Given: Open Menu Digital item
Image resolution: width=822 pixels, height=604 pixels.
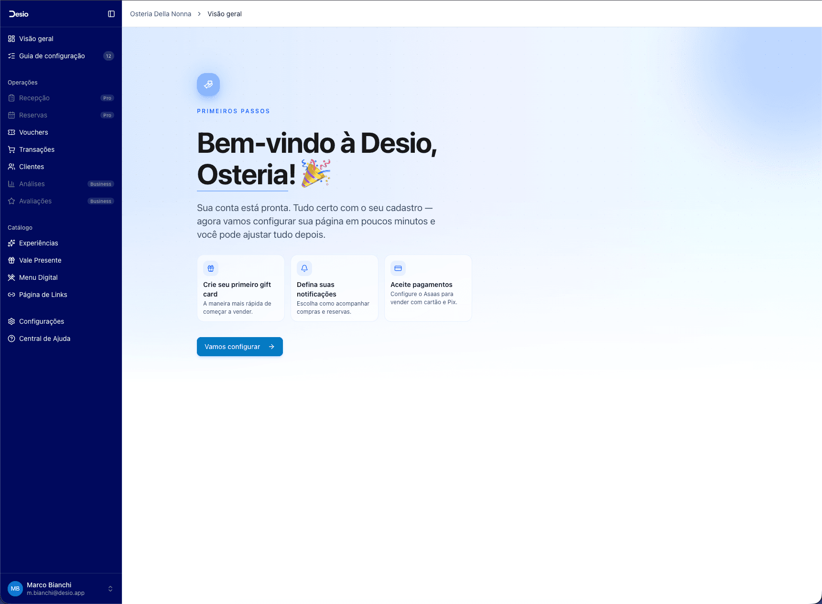Looking at the screenshot, I should pos(61,277).
